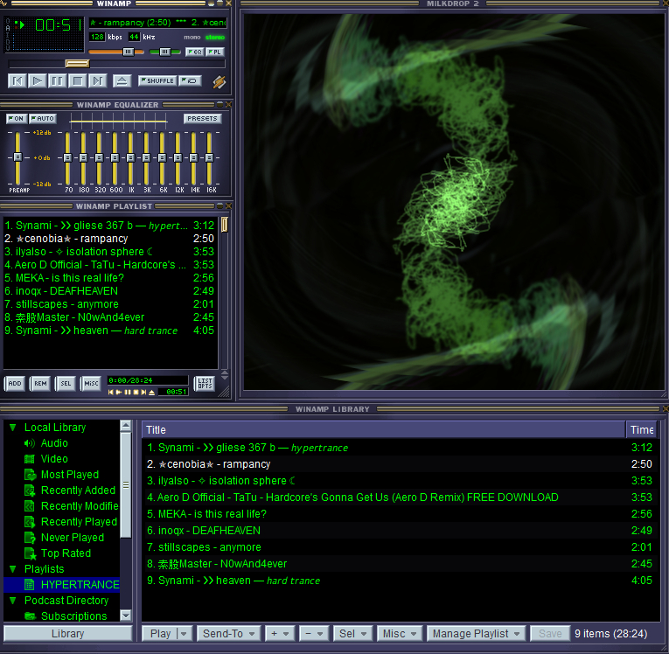Click the eject/open file button

click(122, 81)
